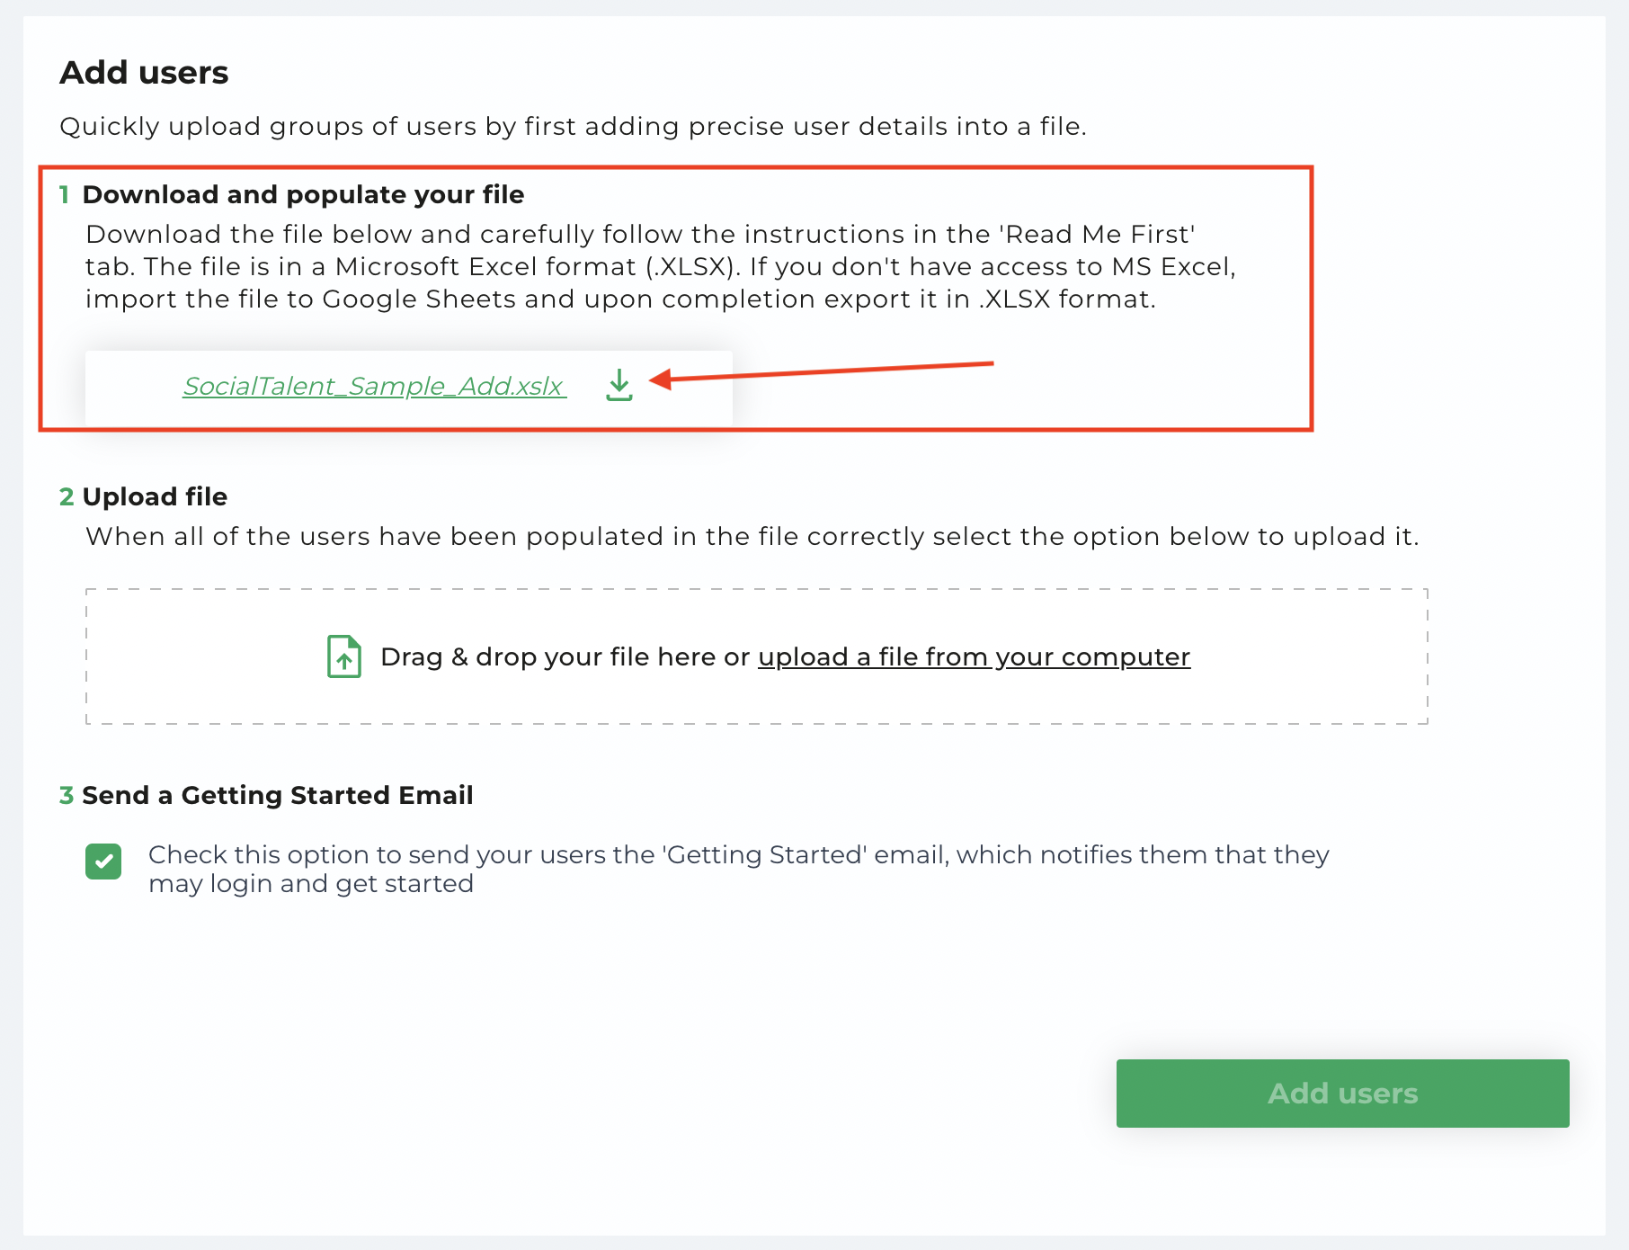
Task: Click the 'Upload file' step heading
Action: pos(155,496)
